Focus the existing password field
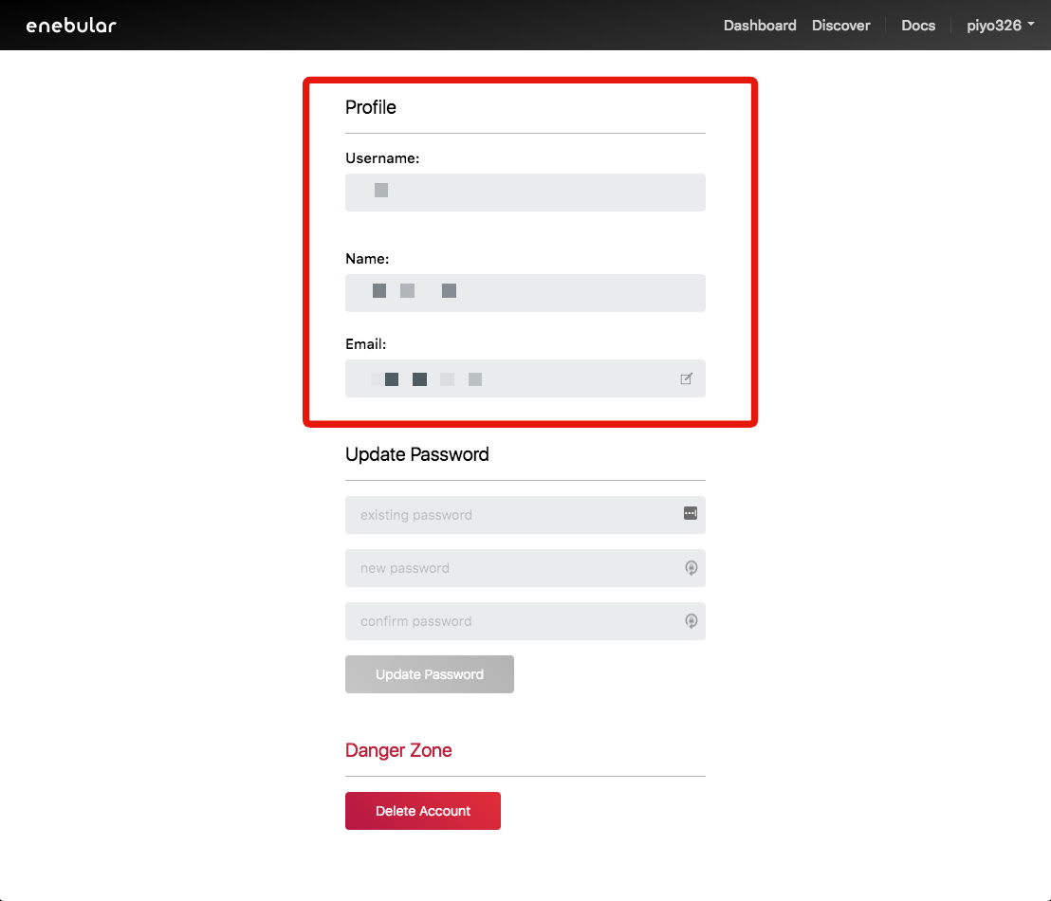The height and width of the screenshot is (901, 1051). tap(512, 515)
